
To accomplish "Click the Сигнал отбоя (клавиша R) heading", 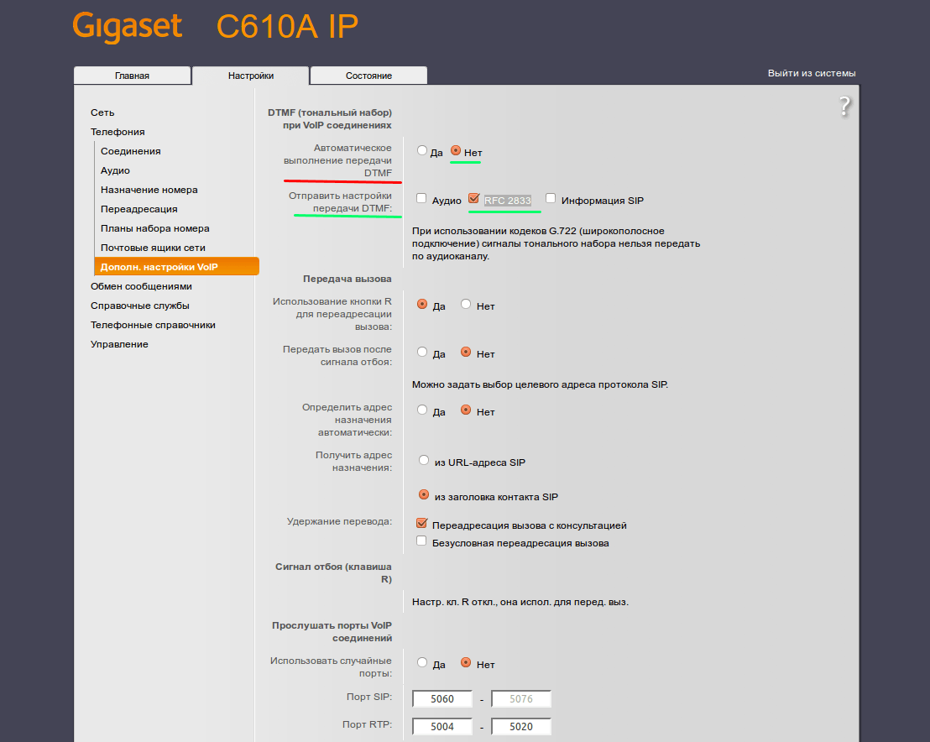I will [x=333, y=573].
